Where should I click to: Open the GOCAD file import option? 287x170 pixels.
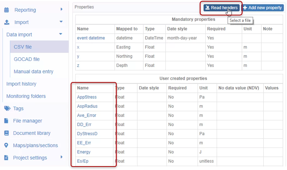point(26,59)
